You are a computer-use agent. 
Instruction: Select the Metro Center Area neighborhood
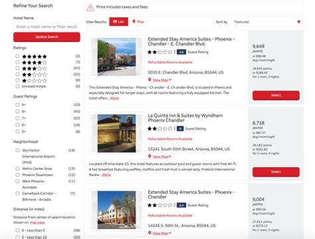coord(17,169)
